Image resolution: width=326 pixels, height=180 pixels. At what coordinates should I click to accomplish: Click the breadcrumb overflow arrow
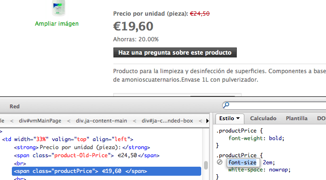coord(207,121)
